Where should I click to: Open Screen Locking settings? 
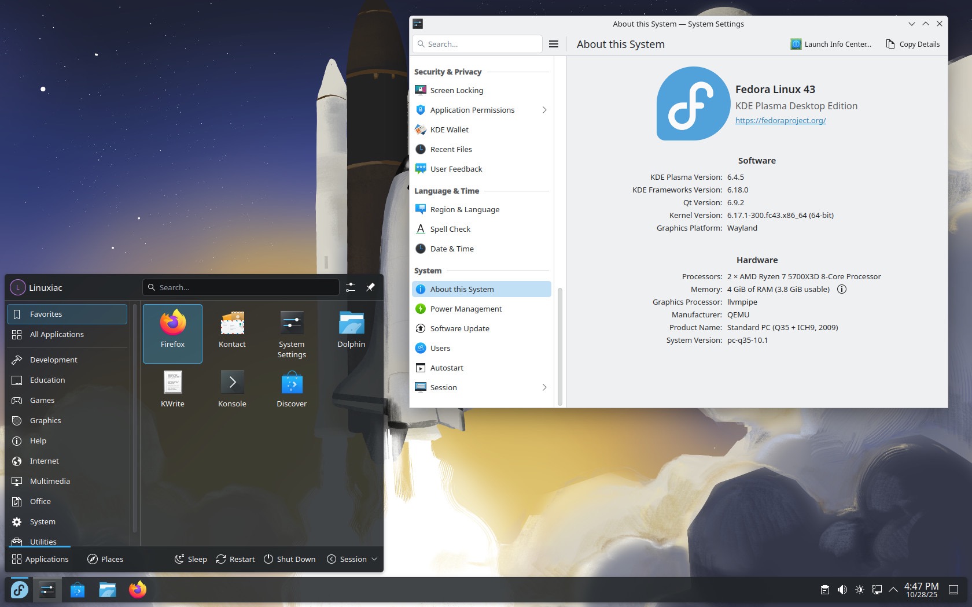pos(456,90)
